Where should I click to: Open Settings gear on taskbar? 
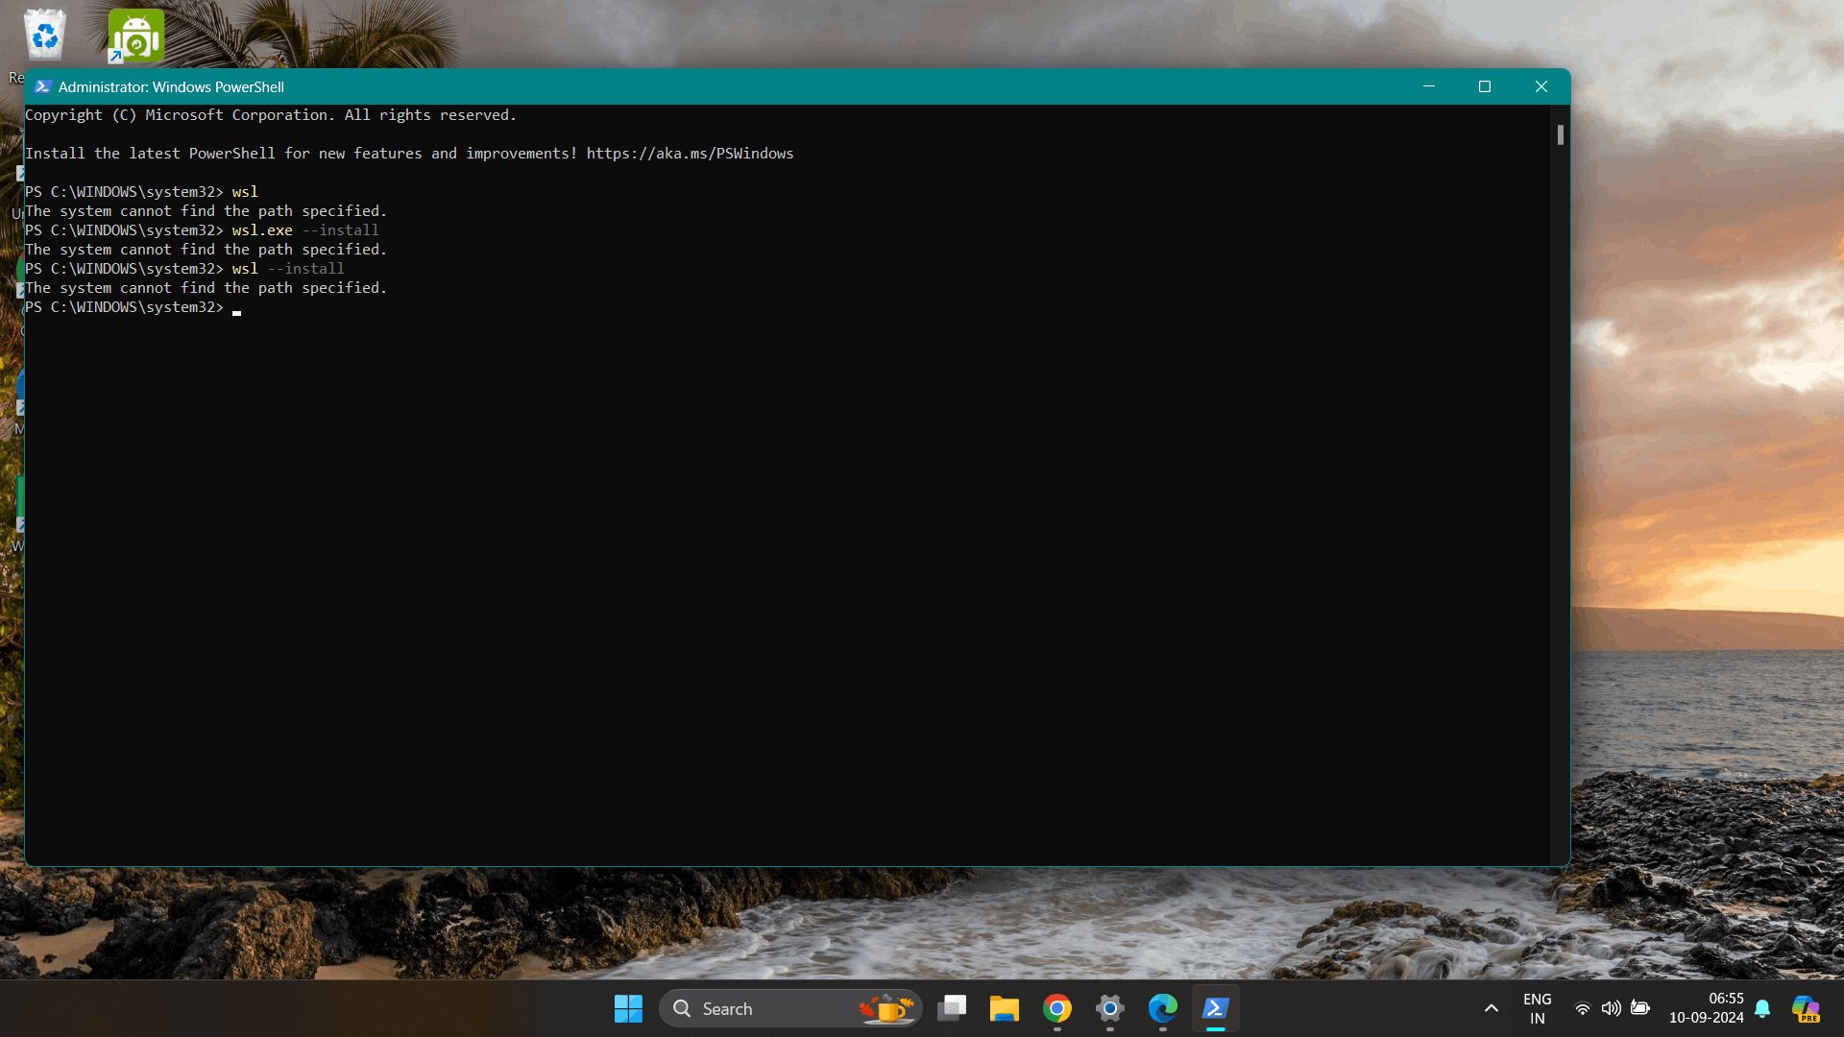point(1110,1008)
